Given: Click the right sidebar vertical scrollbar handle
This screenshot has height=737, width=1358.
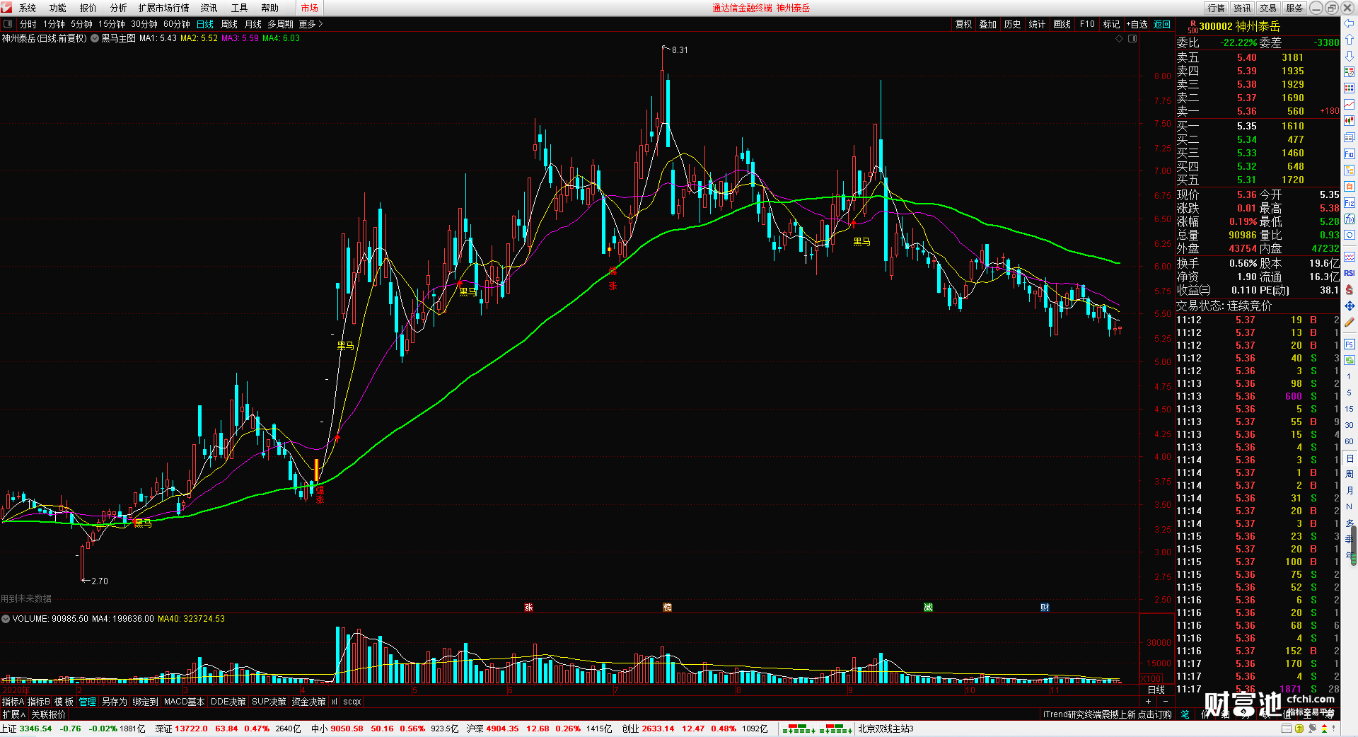Looking at the screenshot, I should (1354, 546).
